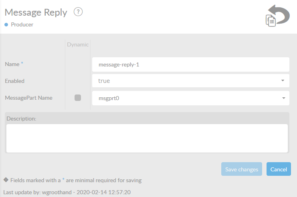Enable Dynamic checkbox for MessagePart Name
This screenshot has width=297, height=197.
click(x=78, y=98)
